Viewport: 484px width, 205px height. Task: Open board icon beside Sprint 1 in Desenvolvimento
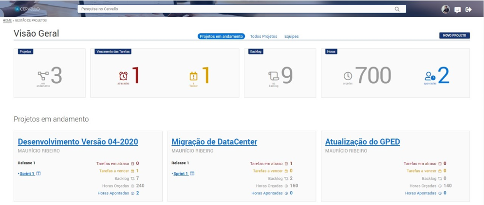pyautogui.click(x=38, y=173)
